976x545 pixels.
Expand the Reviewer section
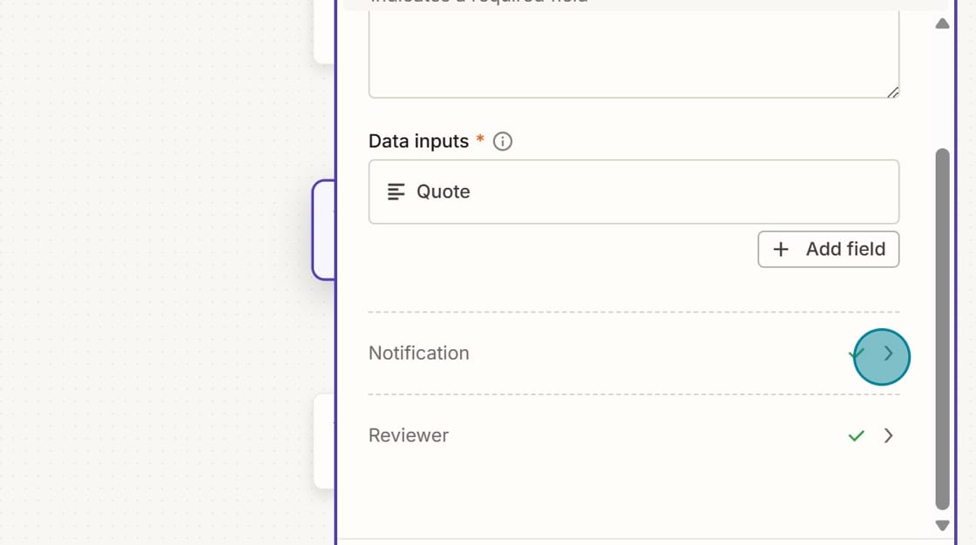coord(888,435)
